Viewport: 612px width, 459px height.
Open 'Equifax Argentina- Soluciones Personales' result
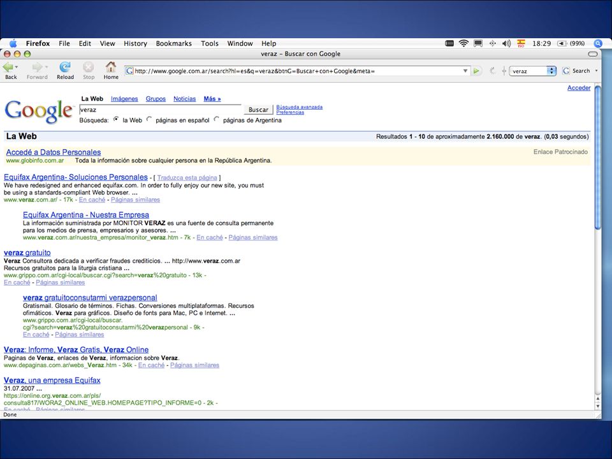76,177
